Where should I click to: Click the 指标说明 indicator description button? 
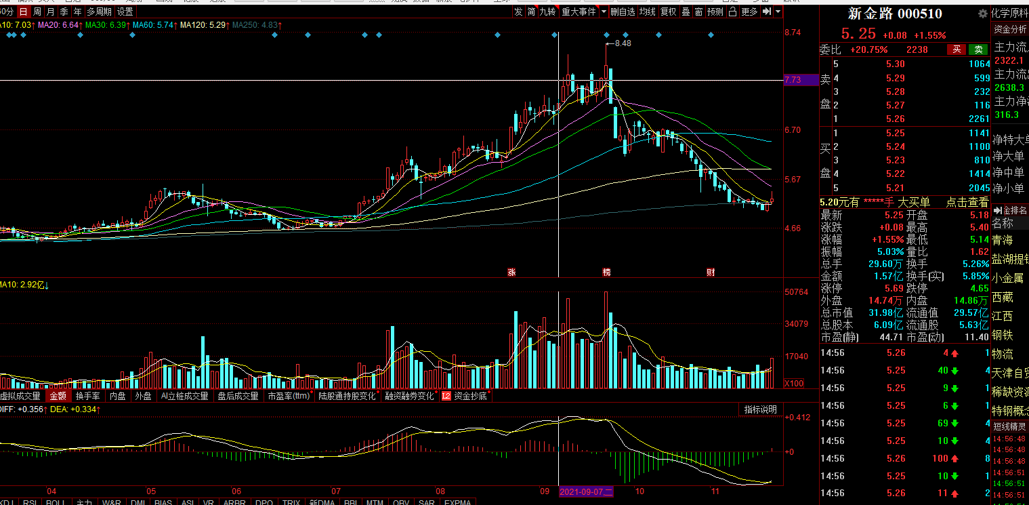tap(760, 409)
